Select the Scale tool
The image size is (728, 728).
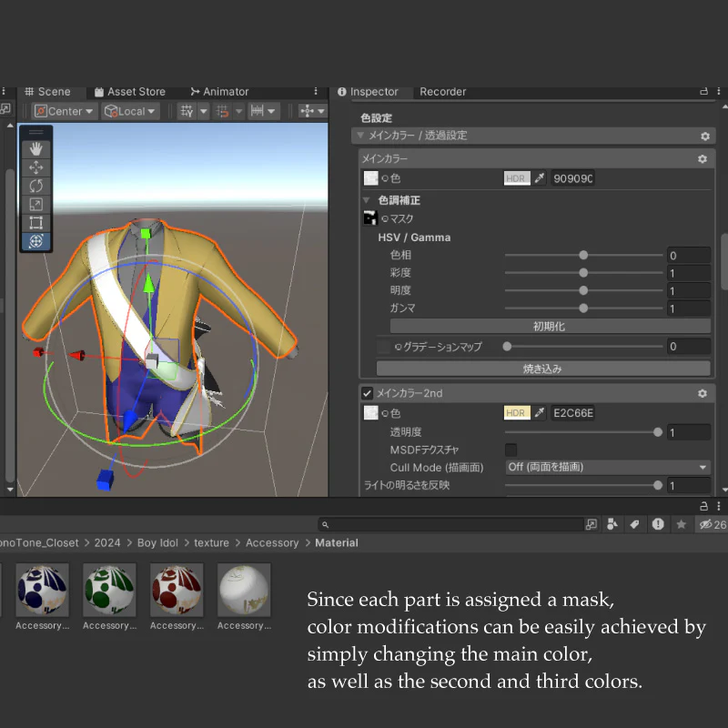pos(35,204)
